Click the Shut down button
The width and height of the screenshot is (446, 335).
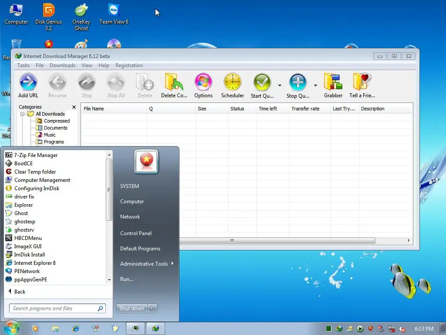tap(132, 308)
